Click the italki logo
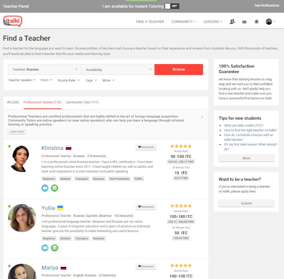Screen dimensions: 284x279 click(13, 21)
